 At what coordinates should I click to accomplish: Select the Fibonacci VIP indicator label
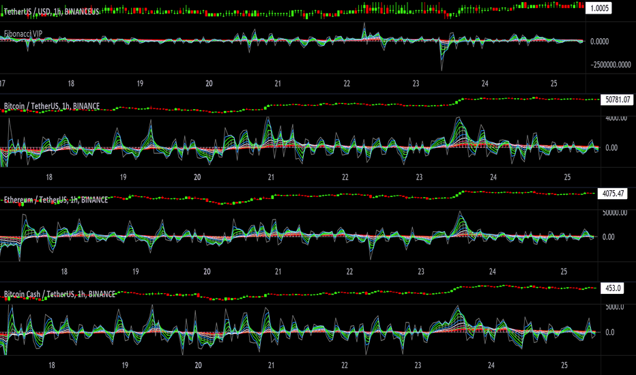point(23,33)
